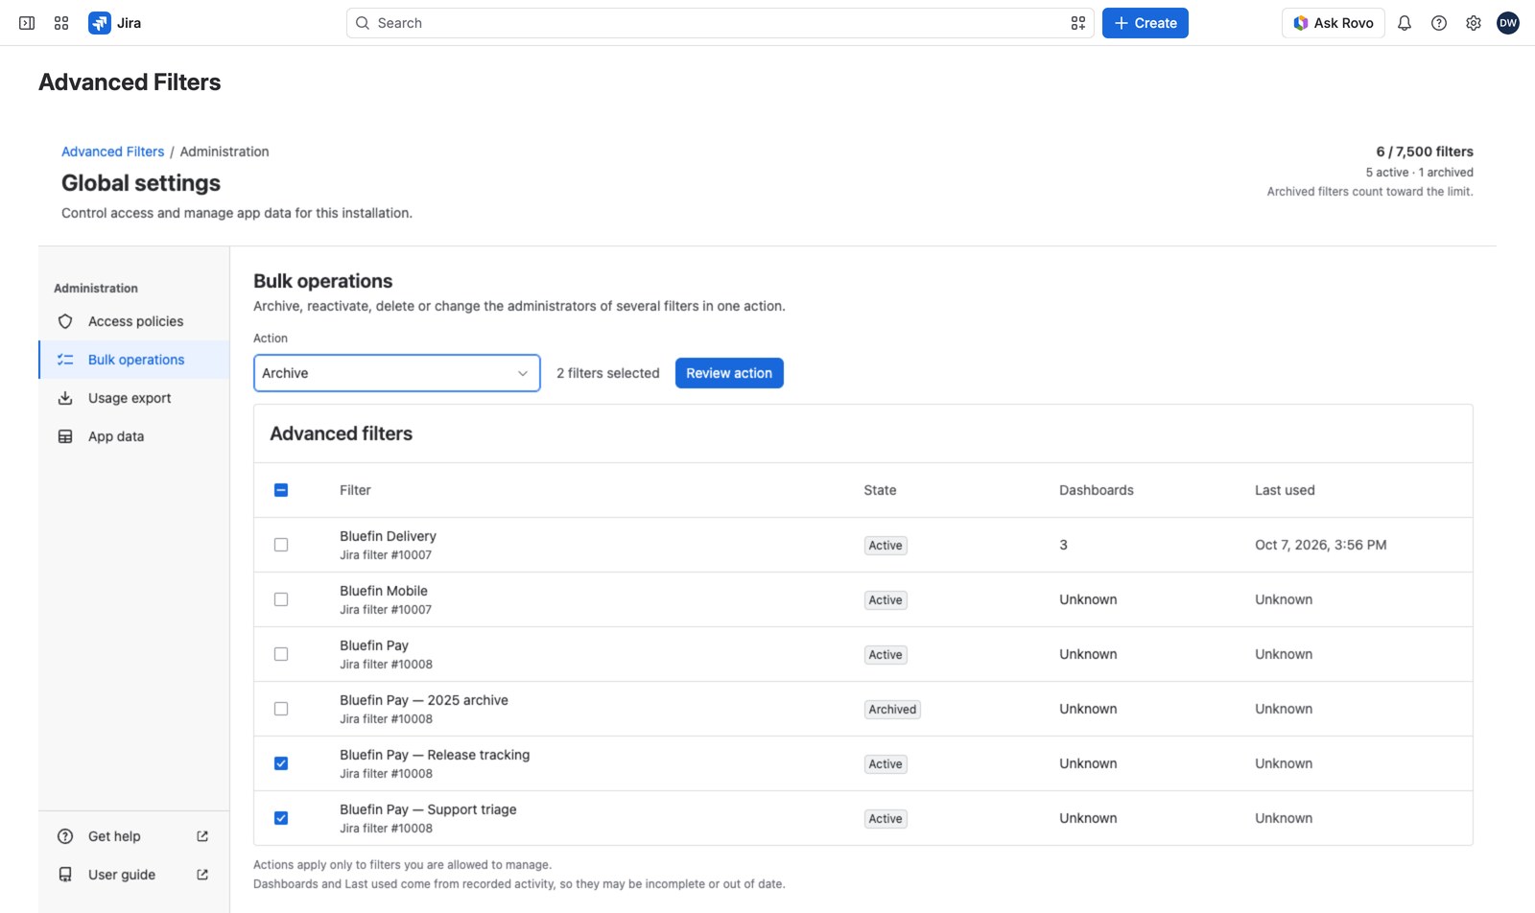Open the Action dropdown showing Archive
Image resolution: width=1535 pixels, height=913 pixels.
[397, 373]
